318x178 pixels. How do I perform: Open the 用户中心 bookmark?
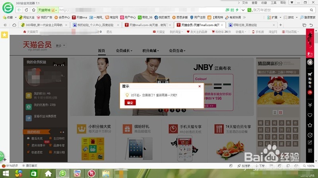tap(128, 17)
